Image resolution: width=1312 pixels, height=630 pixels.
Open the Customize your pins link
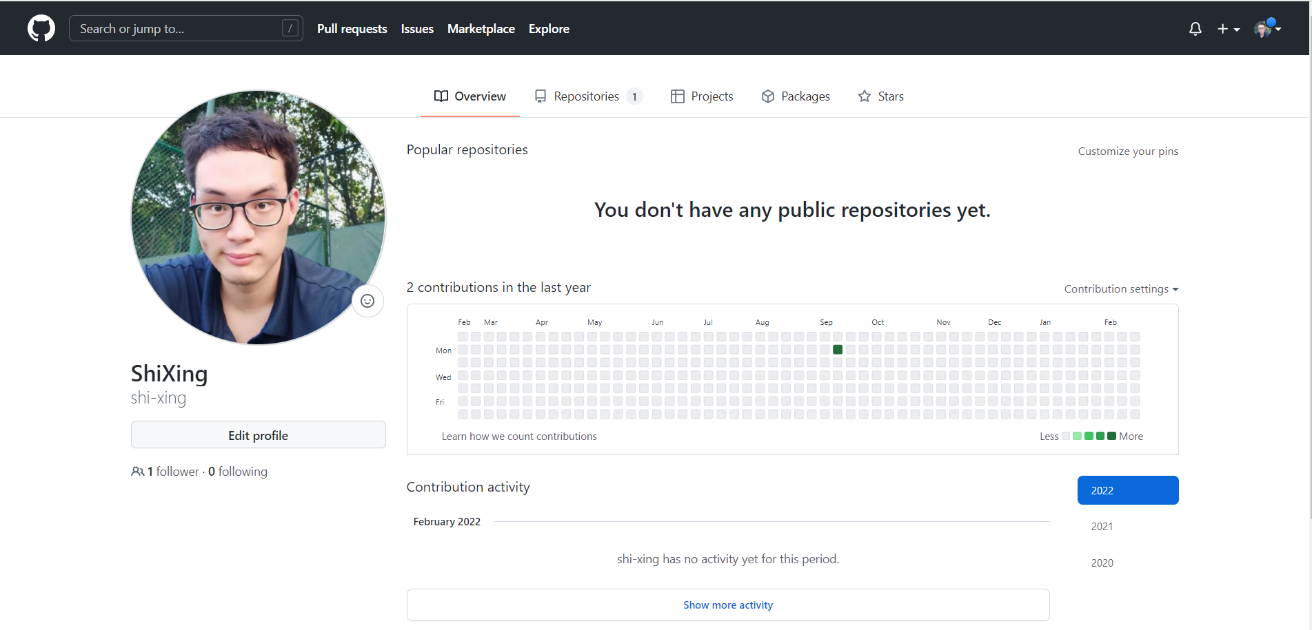(1127, 151)
